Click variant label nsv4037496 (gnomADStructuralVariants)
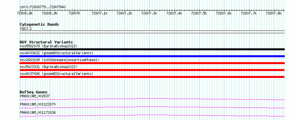The height and width of the screenshot is (120, 294). (x=56, y=74)
